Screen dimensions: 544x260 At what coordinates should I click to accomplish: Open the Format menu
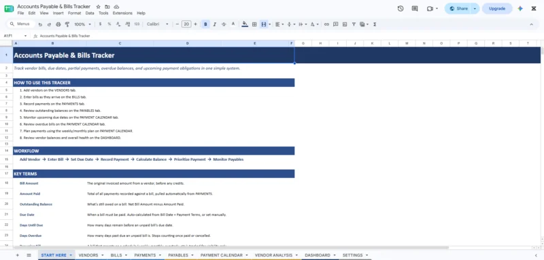click(74, 13)
